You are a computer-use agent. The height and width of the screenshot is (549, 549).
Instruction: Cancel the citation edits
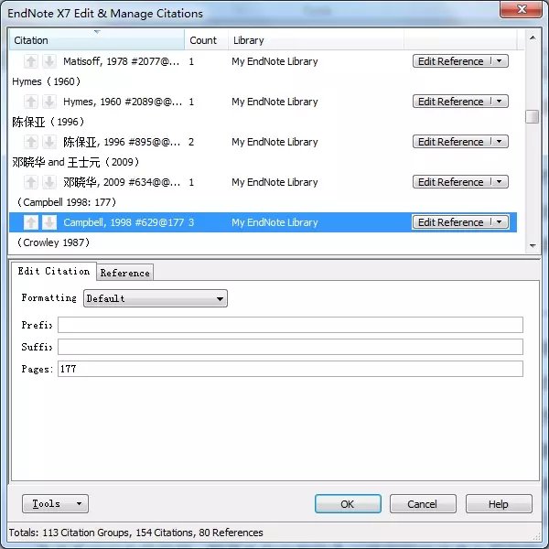(423, 504)
